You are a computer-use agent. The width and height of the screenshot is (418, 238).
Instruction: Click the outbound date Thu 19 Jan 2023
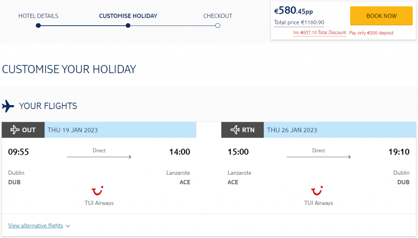pyautogui.click(x=73, y=130)
